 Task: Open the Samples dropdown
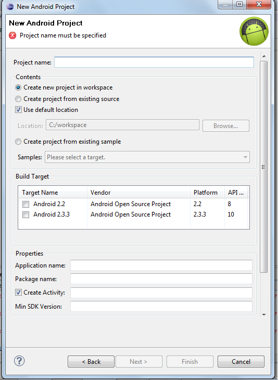point(147,157)
